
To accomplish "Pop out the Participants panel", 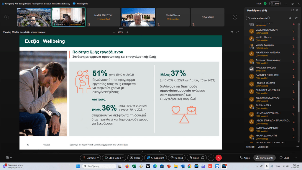I will click(x=292, y=10).
